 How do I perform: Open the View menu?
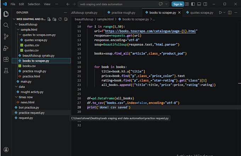point(47,4)
